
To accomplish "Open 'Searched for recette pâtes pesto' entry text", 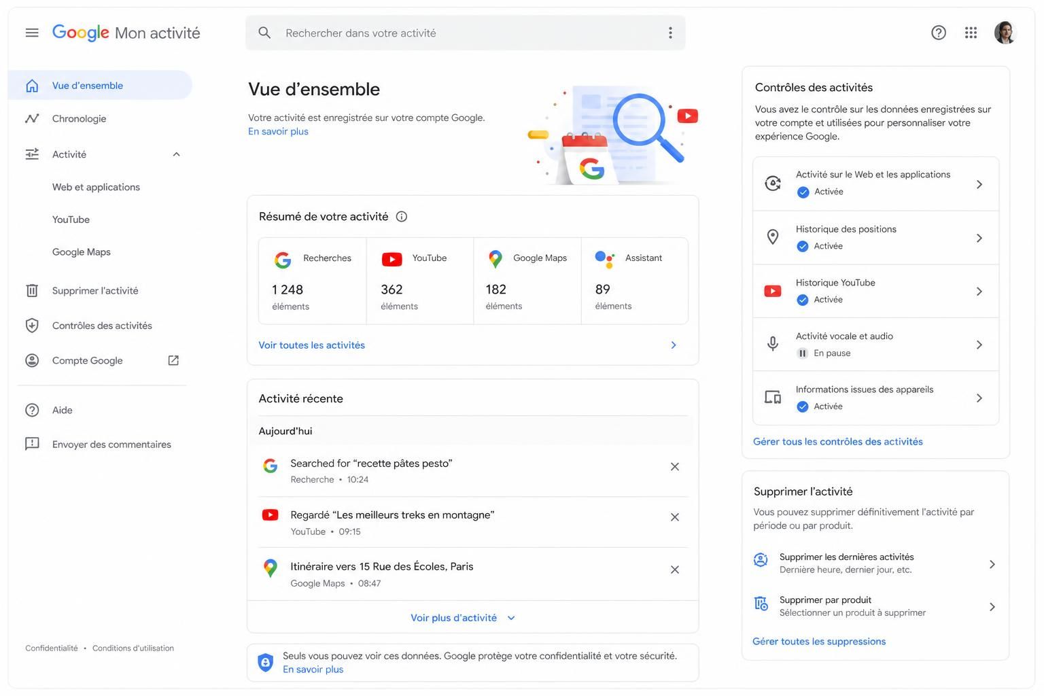I will pos(371,464).
